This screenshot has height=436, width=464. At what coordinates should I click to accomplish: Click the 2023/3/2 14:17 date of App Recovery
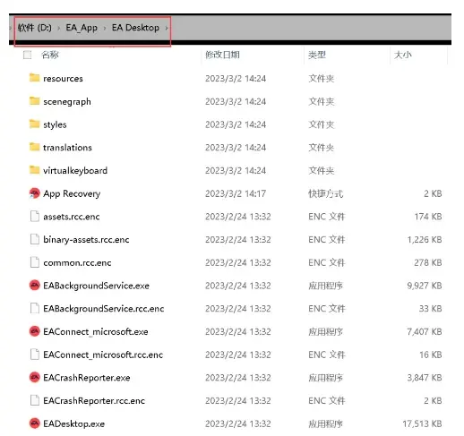tap(236, 193)
